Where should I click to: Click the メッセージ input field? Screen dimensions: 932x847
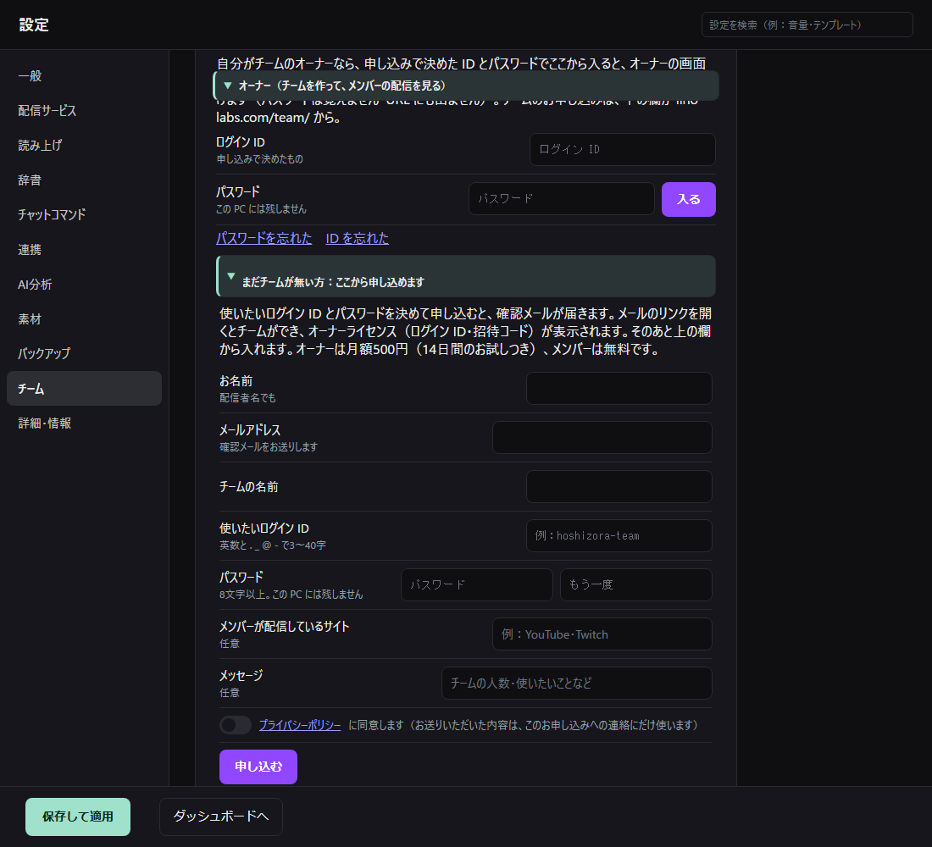(x=576, y=683)
